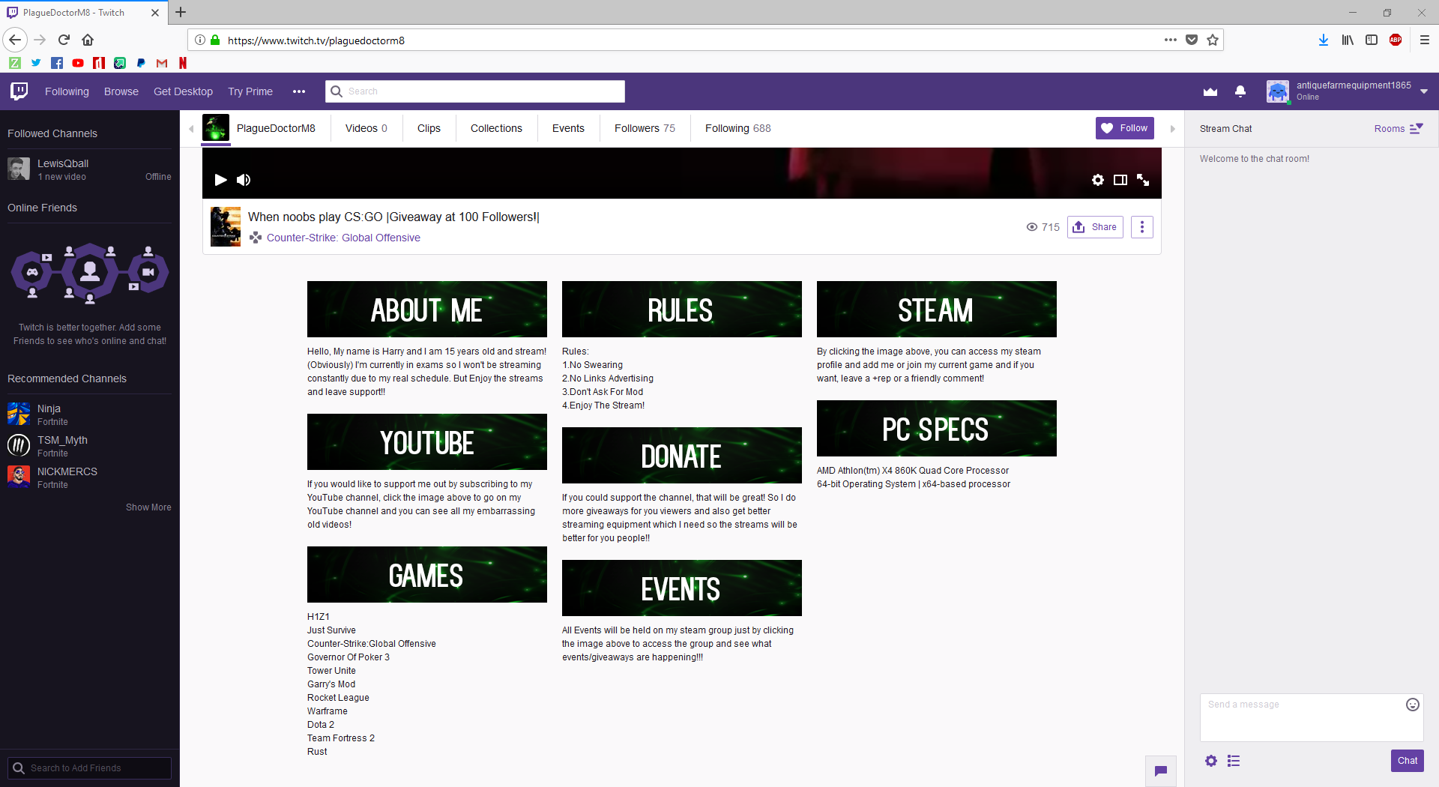Switch to the Clips tab

pyautogui.click(x=429, y=128)
